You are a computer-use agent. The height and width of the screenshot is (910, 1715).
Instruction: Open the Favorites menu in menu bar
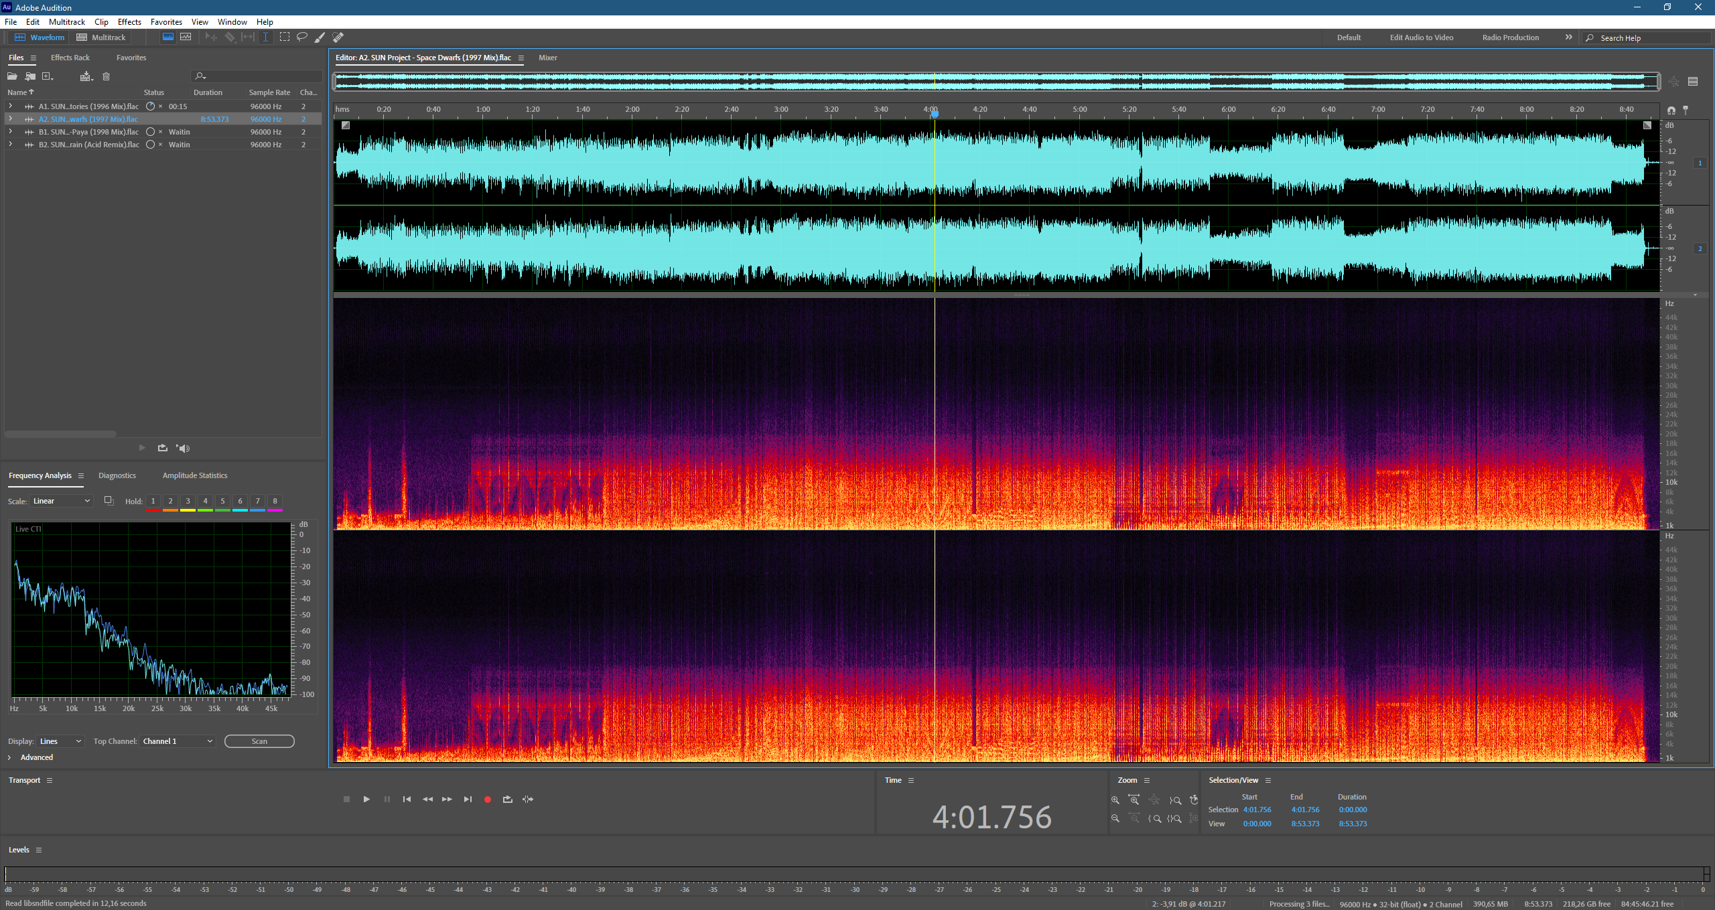pyautogui.click(x=166, y=22)
